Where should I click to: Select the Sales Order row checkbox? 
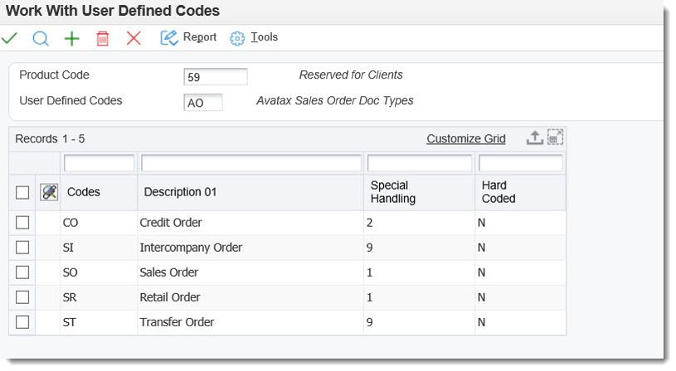click(22, 272)
